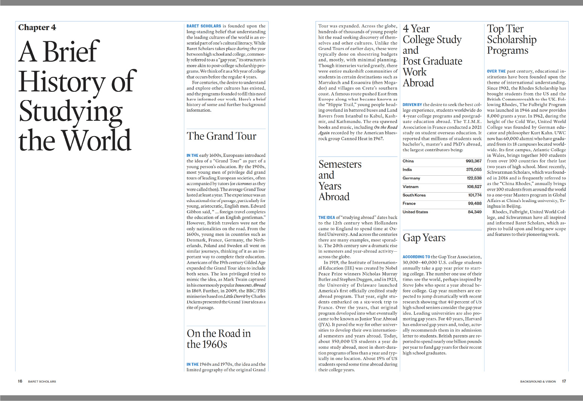Click the 'Chapter 4' label
The image size is (583, 401).
coord(37,27)
